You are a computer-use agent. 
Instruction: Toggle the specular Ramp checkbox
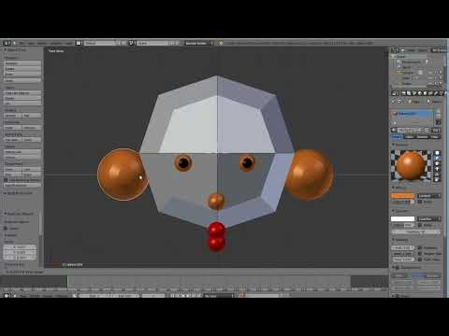pyautogui.click(x=420, y=225)
